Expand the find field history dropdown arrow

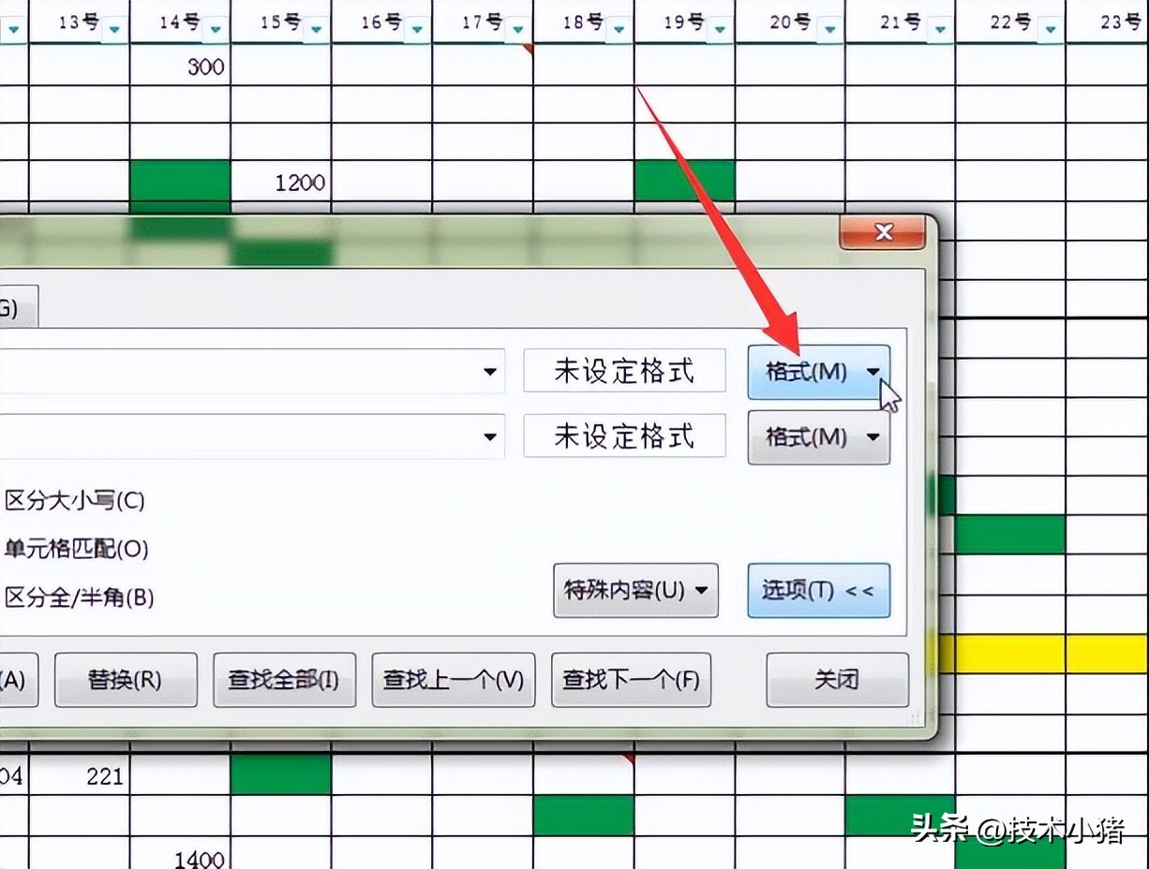pyautogui.click(x=491, y=371)
